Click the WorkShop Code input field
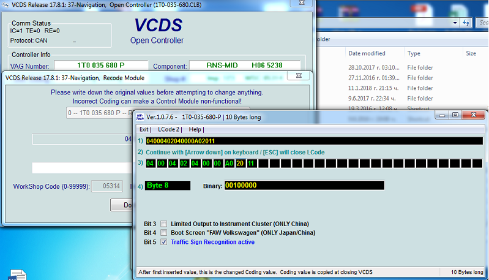The image size is (489, 280). (108, 187)
